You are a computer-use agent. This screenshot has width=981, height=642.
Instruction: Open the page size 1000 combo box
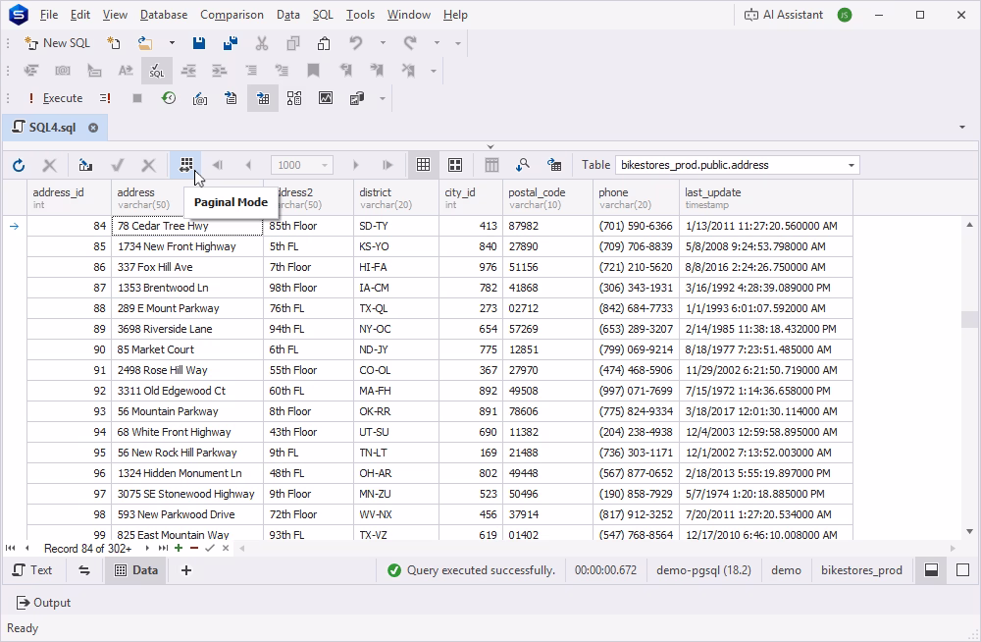(x=301, y=165)
